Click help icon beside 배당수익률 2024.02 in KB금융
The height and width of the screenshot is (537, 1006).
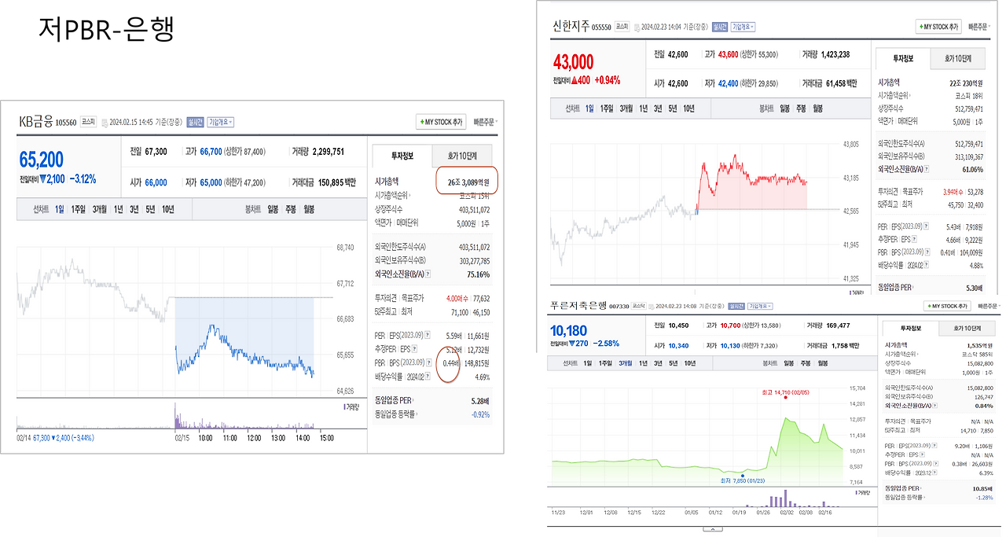click(x=428, y=377)
